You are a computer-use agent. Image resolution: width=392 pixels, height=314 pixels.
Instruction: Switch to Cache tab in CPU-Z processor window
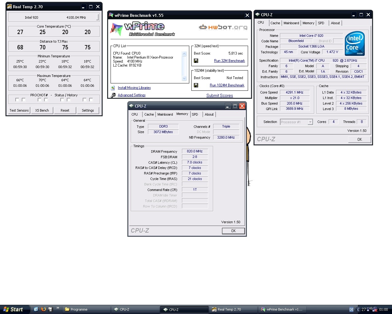[275, 23]
